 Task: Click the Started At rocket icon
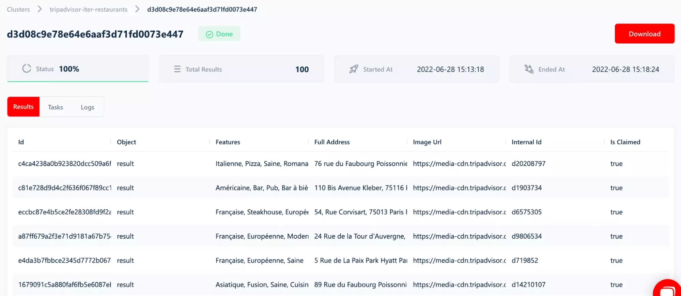354,69
